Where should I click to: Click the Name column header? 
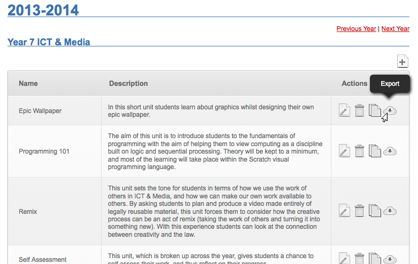coord(28,84)
